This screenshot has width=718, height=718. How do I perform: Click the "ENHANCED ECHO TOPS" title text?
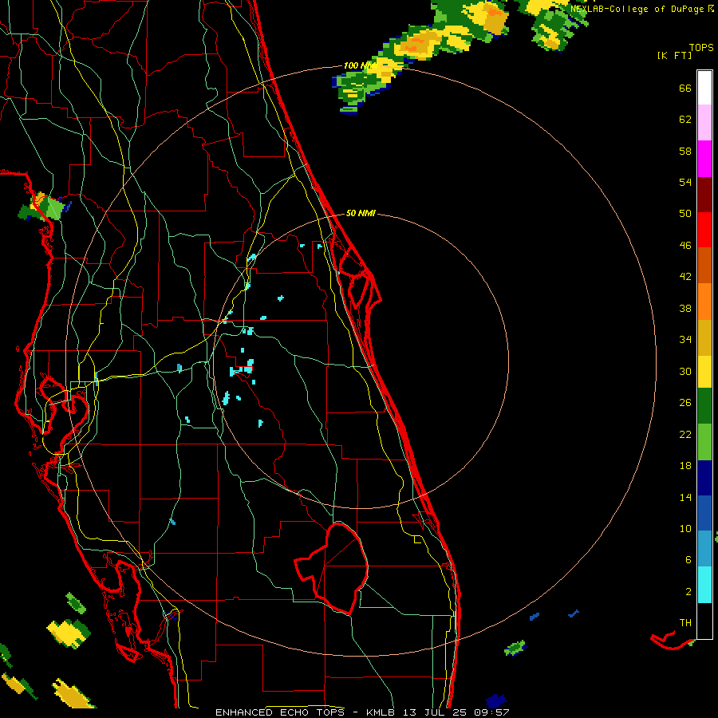coord(279,712)
